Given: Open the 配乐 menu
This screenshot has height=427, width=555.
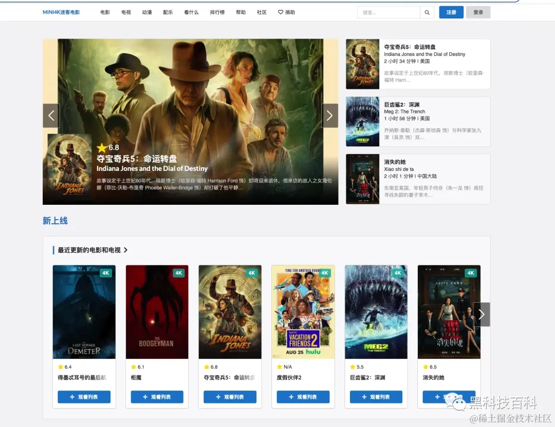Looking at the screenshot, I should tap(168, 12).
